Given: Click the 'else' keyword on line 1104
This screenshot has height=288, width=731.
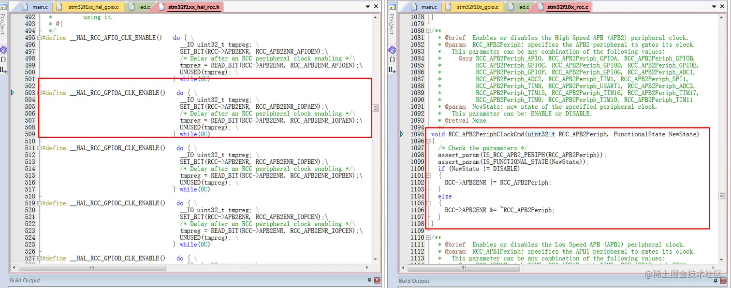Looking at the screenshot, I should [445, 196].
